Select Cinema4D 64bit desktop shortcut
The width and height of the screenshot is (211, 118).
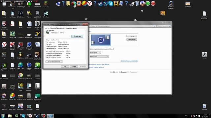pos(29,66)
